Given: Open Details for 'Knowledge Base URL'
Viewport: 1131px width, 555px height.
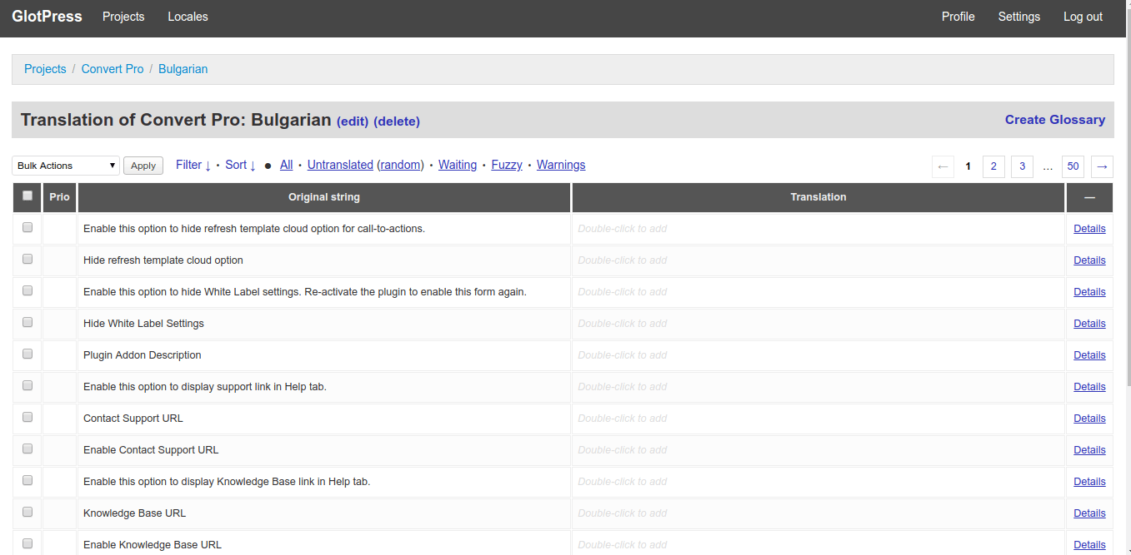Looking at the screenshot, I should click(1089, 513).
